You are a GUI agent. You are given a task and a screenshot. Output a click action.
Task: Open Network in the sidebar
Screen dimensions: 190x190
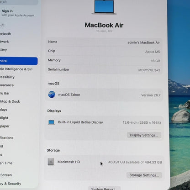point(5,42)
